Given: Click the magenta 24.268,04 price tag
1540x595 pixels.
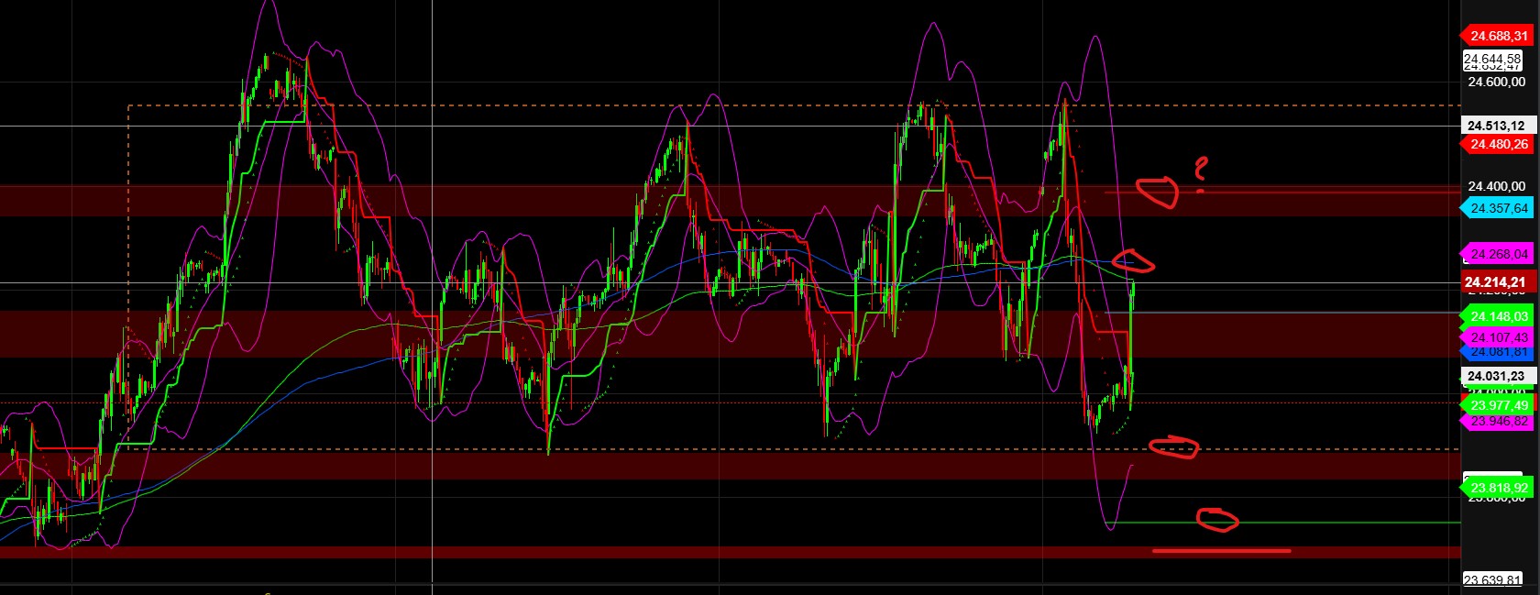Looking at the screenshot, I should 1497,254.
